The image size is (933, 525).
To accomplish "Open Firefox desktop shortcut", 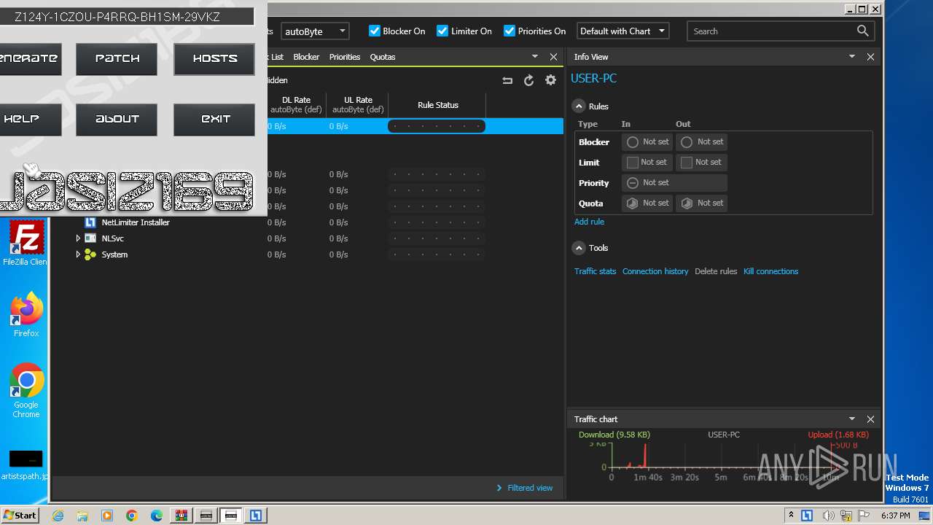I will pos(26,314).
